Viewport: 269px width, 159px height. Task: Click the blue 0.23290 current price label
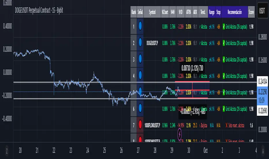pos(262,91)
